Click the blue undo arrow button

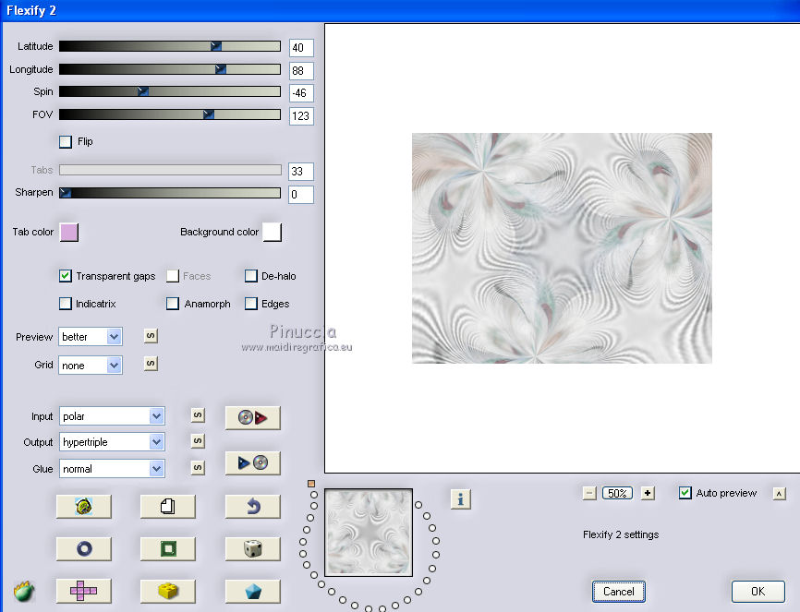(x=252, y=507)
